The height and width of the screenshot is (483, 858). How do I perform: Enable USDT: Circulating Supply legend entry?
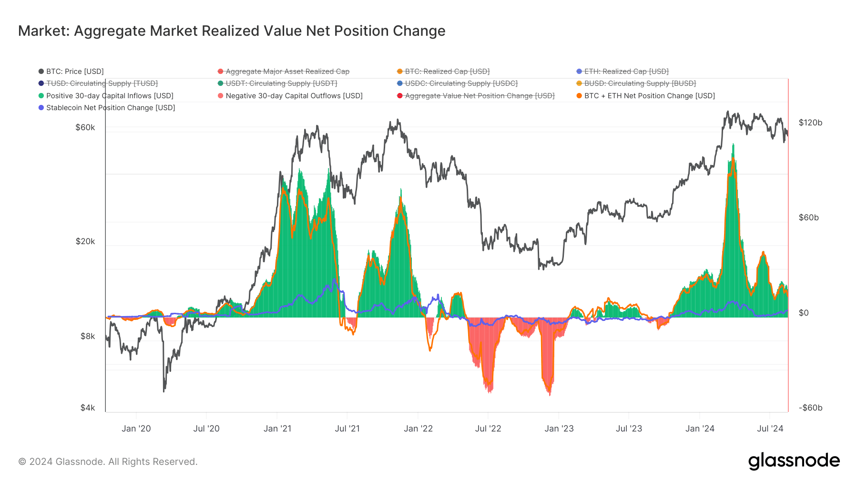click(277, 83)
